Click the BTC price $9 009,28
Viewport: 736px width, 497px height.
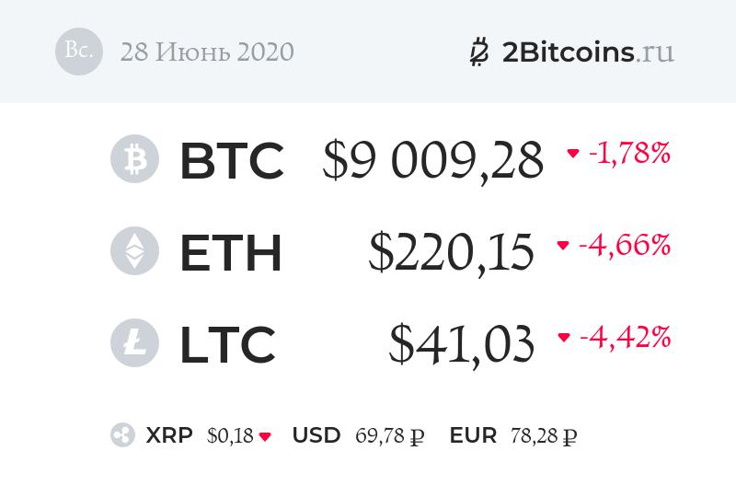[432, 160]
